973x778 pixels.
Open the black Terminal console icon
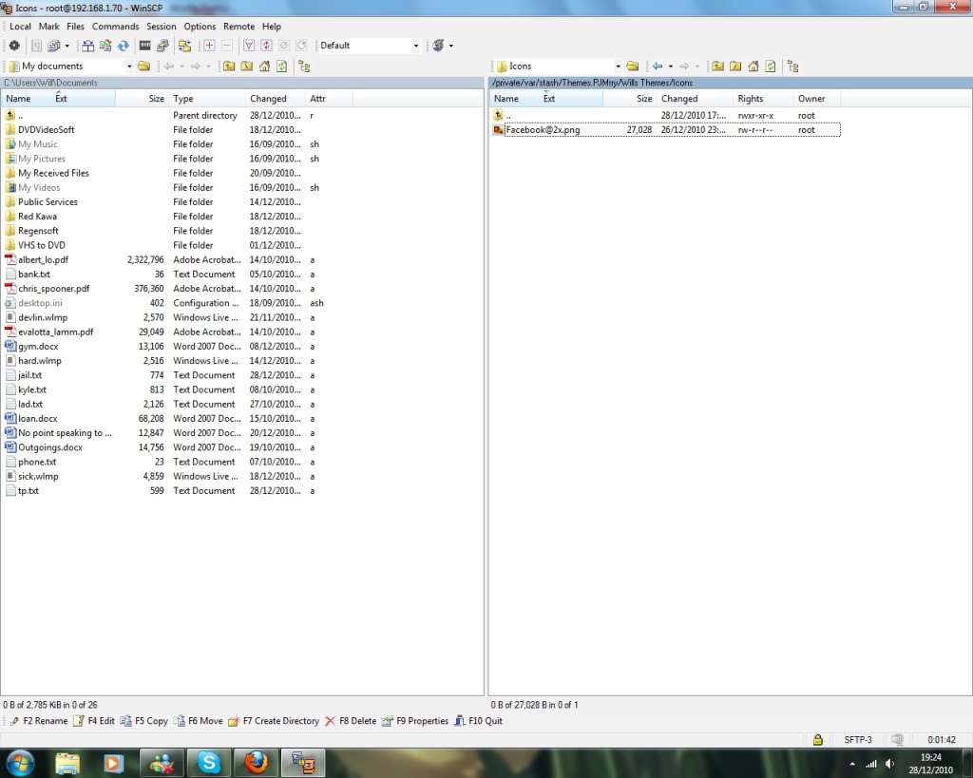pyautogui.click(x=144, y=46)
